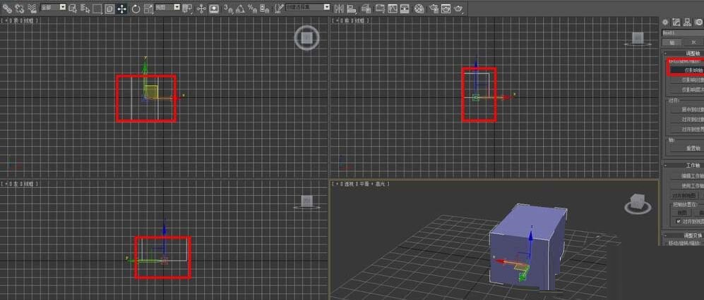Screen dimensions: 704x300
Task: Uncheck the 对齐到视图 checkbox
Action: pyautogui.click(x=679, y=220)
